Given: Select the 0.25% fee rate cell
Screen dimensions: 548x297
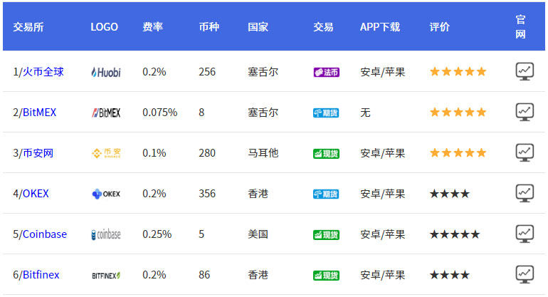Looking at the screenshot, I should pos(157,234).
